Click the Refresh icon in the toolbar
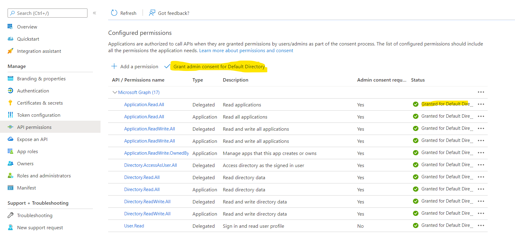Viewport: 515px width, 235px height. coord(114,13)
